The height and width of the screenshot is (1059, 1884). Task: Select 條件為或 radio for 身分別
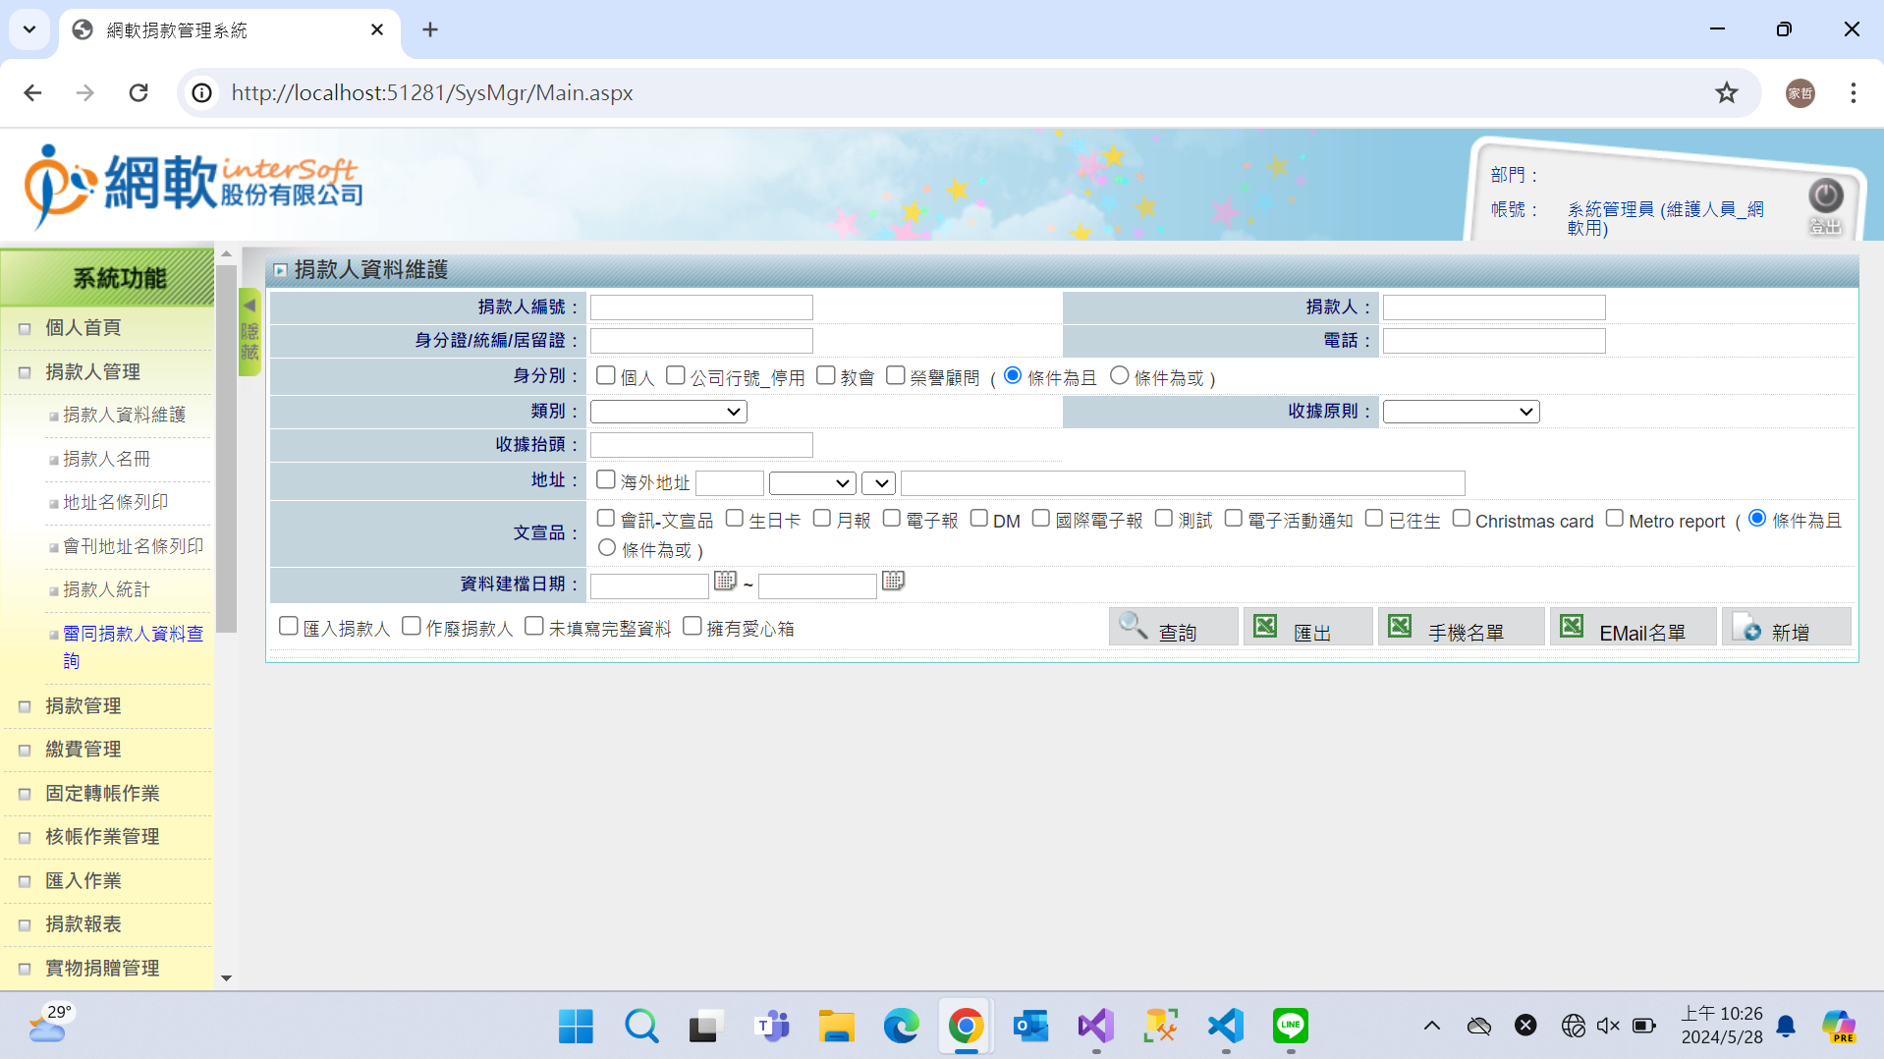1119,376
